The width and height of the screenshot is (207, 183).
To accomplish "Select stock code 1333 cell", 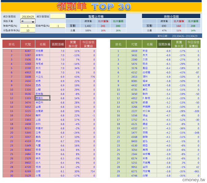I will pyautogui.click(x=28, y=98).
